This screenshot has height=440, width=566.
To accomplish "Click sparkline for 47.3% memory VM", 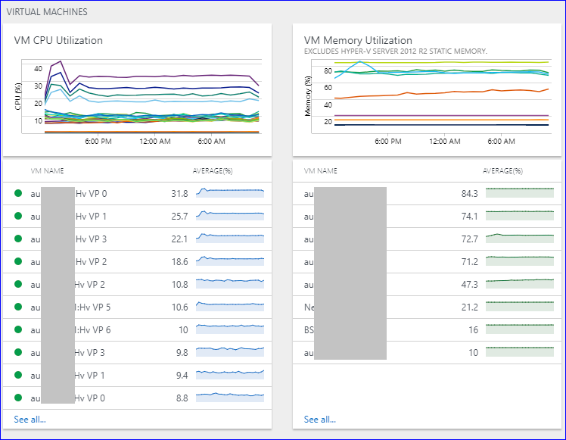I will (x=518, y=284).
